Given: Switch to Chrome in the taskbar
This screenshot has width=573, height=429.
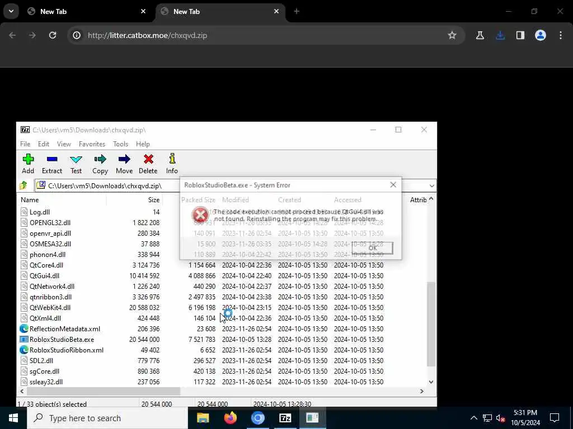Looking at the screenshot, I should pyautogui.click(x=257, y=418).
